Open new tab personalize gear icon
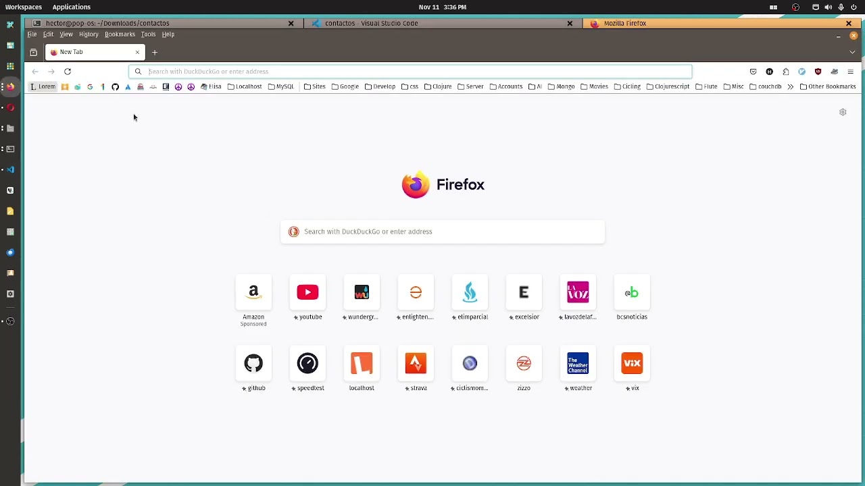Viewport: 865px width, 486px height. pyautogui.click(x=843, y=112)
